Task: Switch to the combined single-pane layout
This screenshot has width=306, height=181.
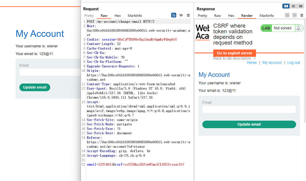Action: pyautogui.click(x=300, y=6)
